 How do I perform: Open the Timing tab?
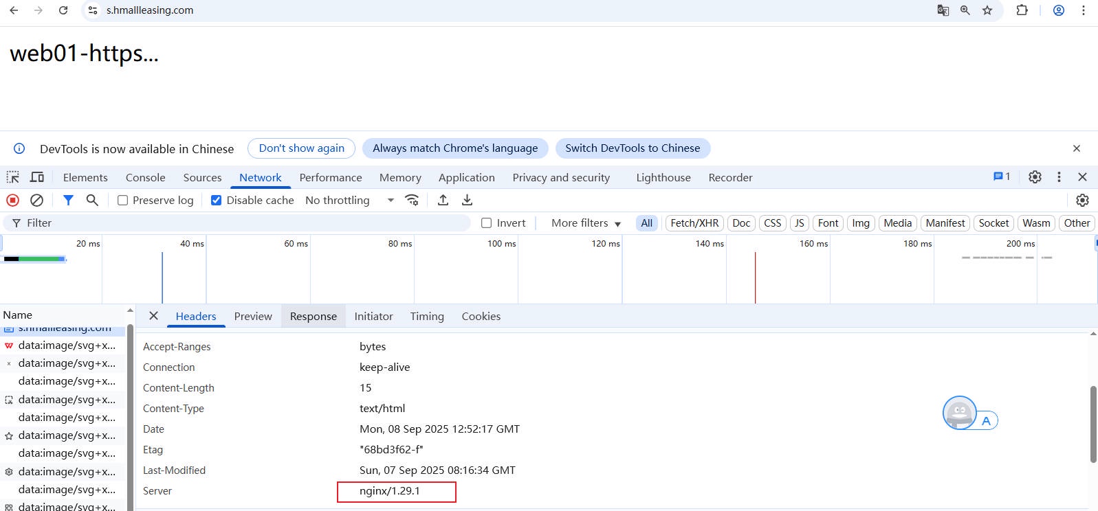point(427,317)
